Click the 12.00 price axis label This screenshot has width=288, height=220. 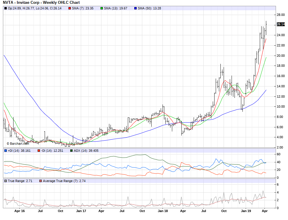coord(281,97)
